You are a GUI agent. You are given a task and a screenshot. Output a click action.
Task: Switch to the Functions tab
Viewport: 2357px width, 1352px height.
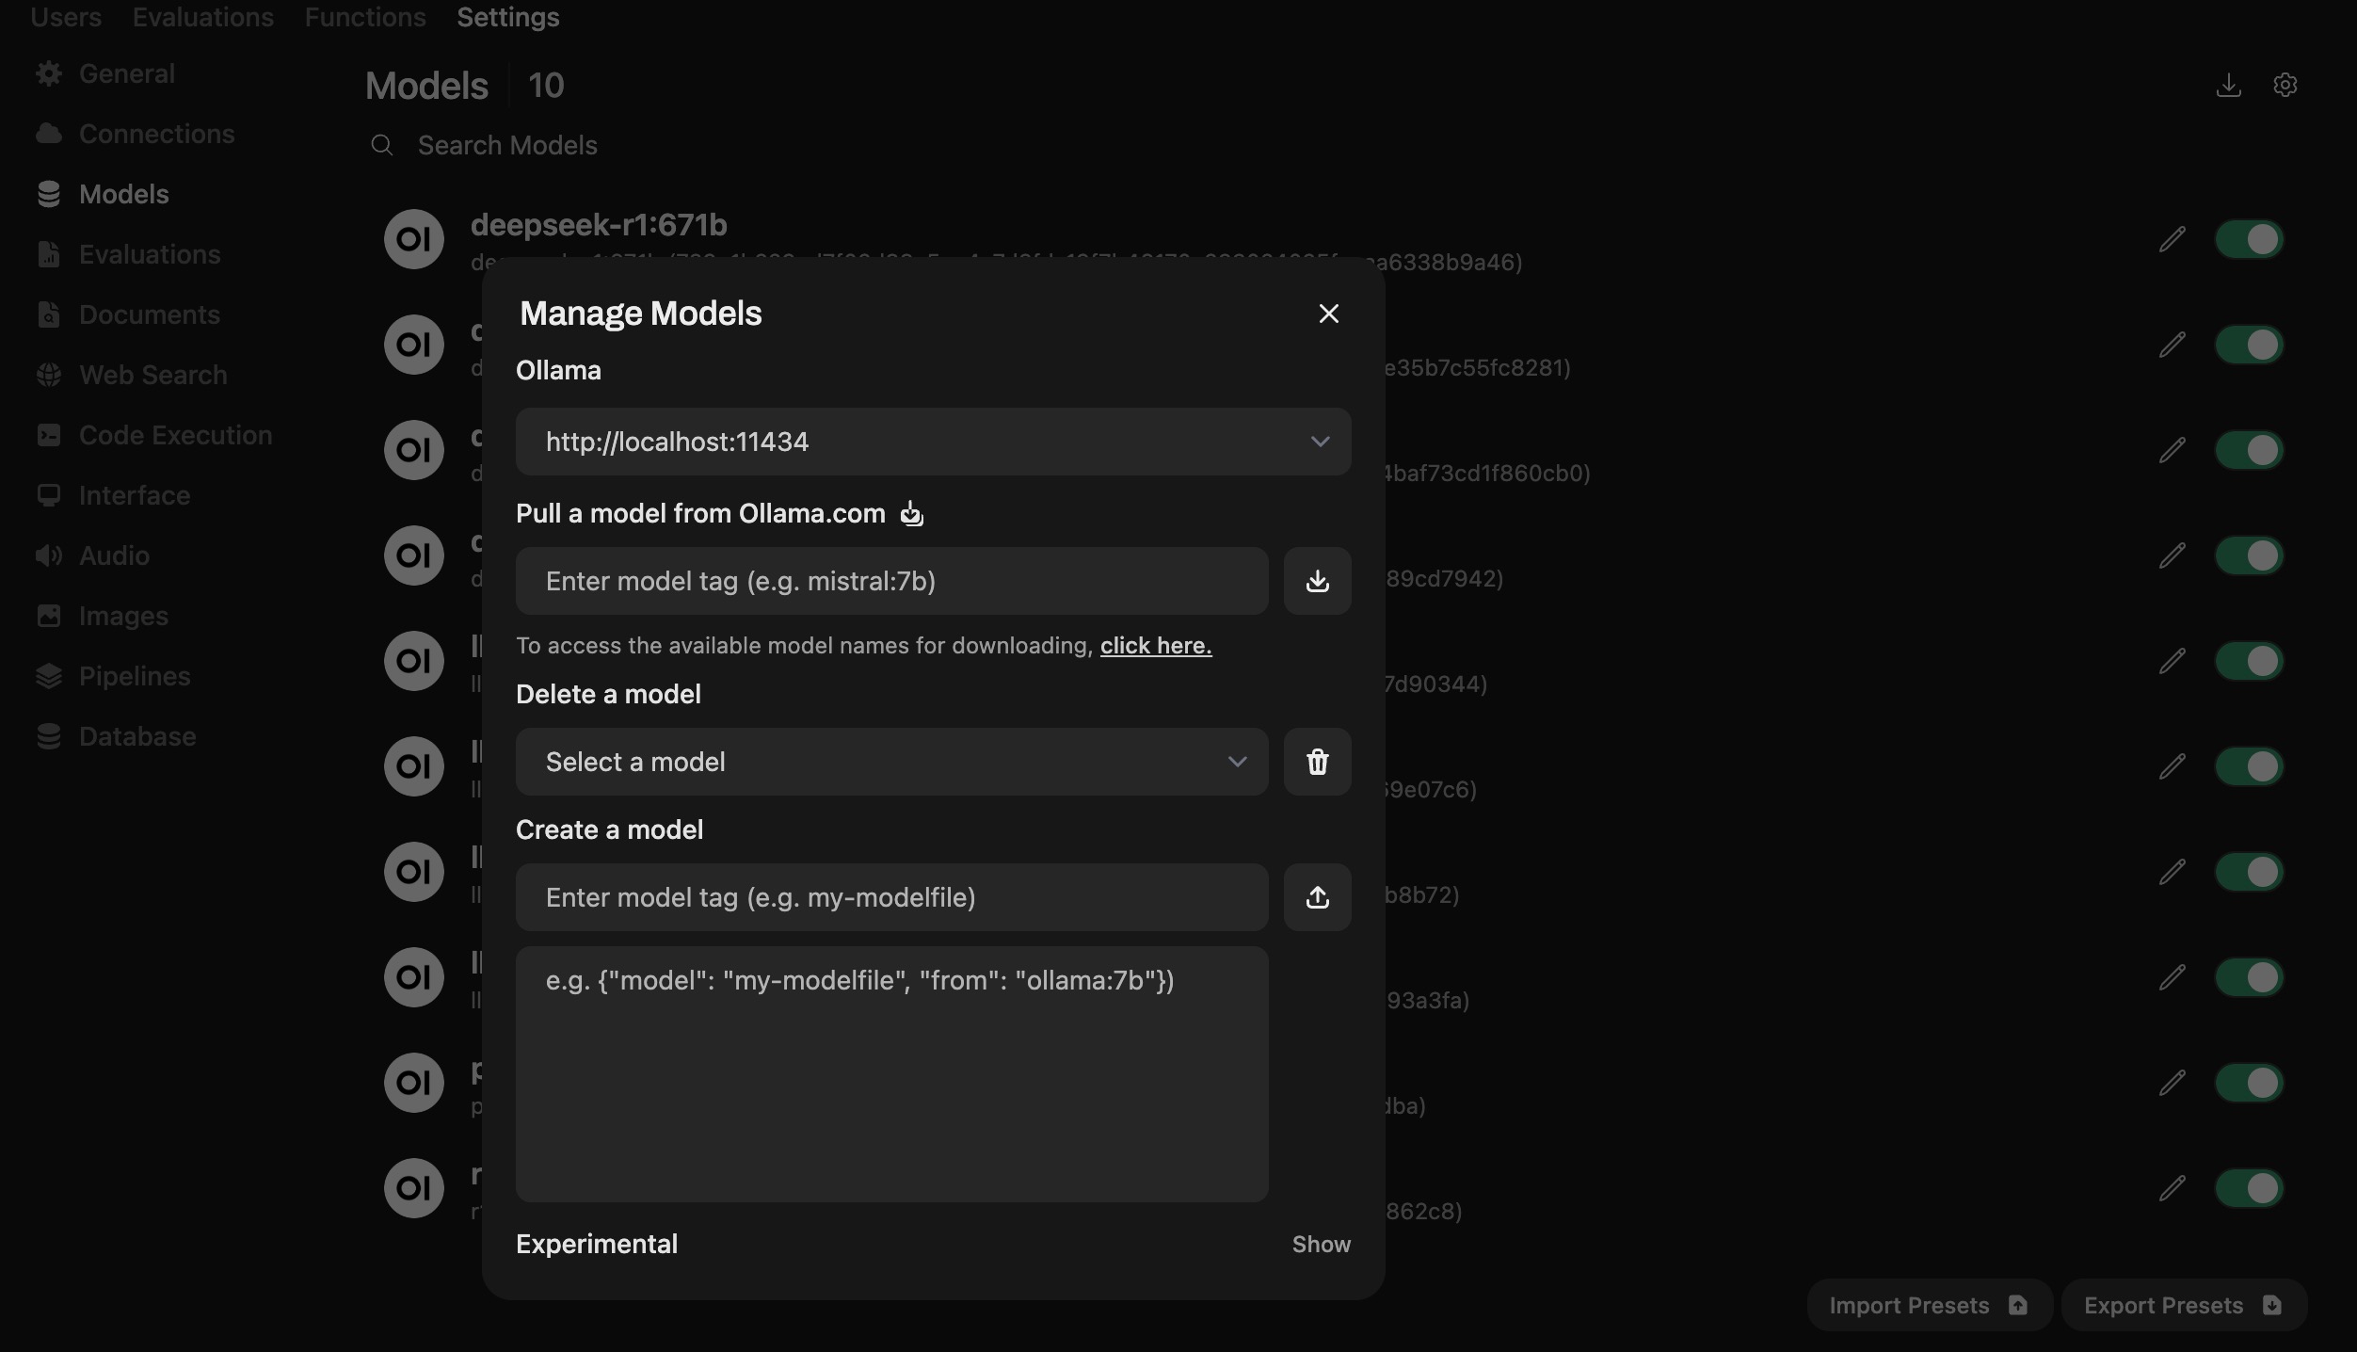click(x=365, y=17)
